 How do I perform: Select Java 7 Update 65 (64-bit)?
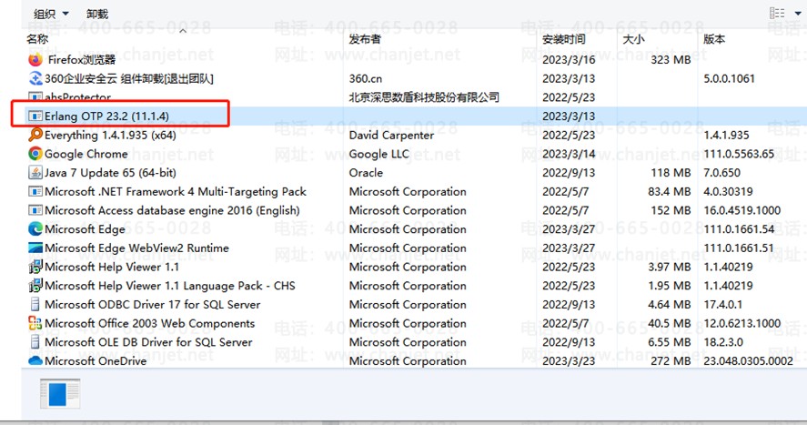[x=110, y=173]
